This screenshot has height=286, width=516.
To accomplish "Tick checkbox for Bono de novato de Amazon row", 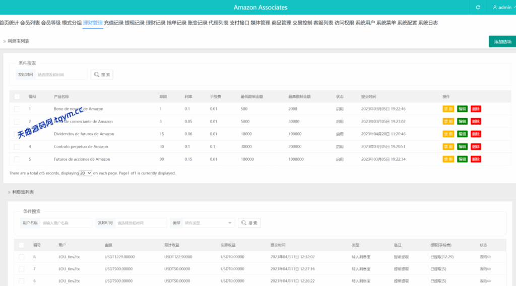I will click(17, 109).
